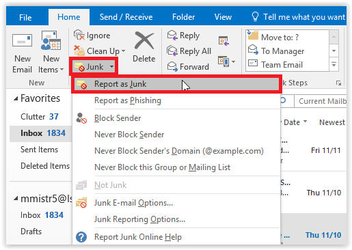Click the Reply All icon

tap(172, 51)
